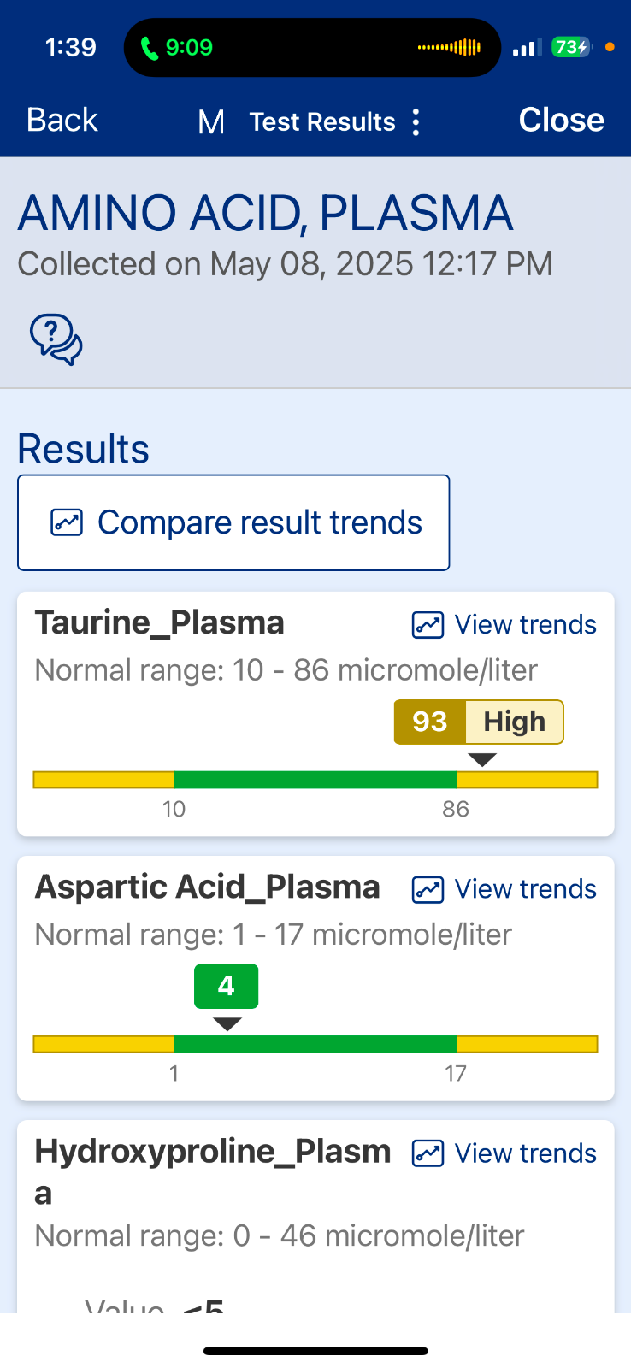
Task: Close the test results view
Action: click(x=562, y=120)
